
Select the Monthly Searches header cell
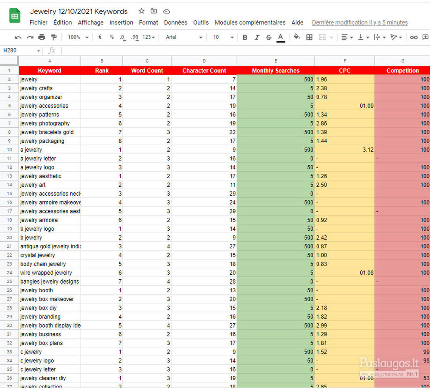tap(276, 71)
